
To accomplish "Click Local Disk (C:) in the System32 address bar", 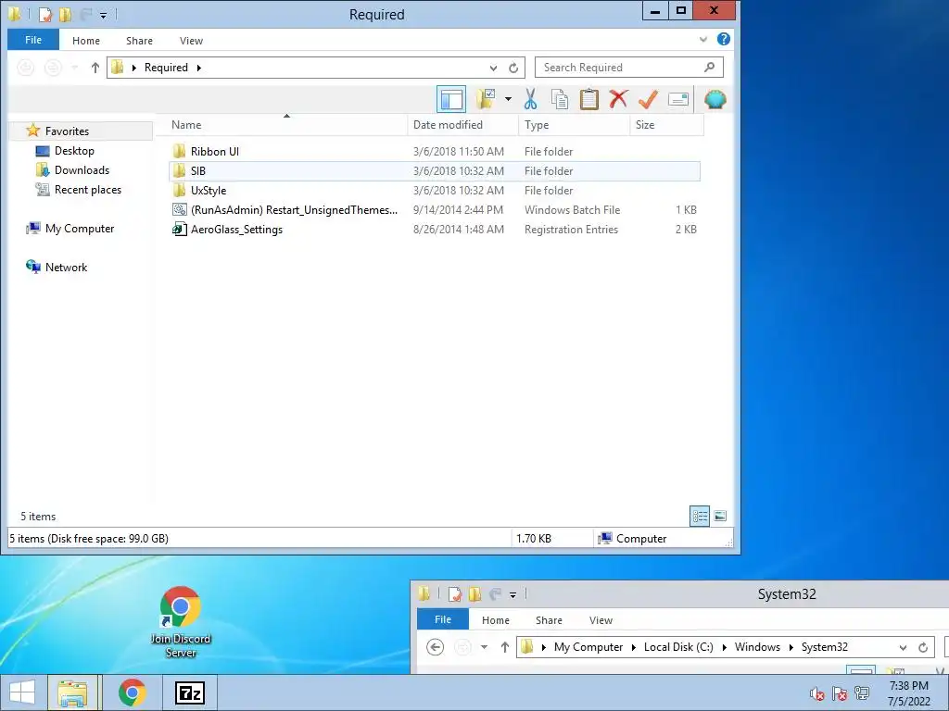I will [678, 647].
